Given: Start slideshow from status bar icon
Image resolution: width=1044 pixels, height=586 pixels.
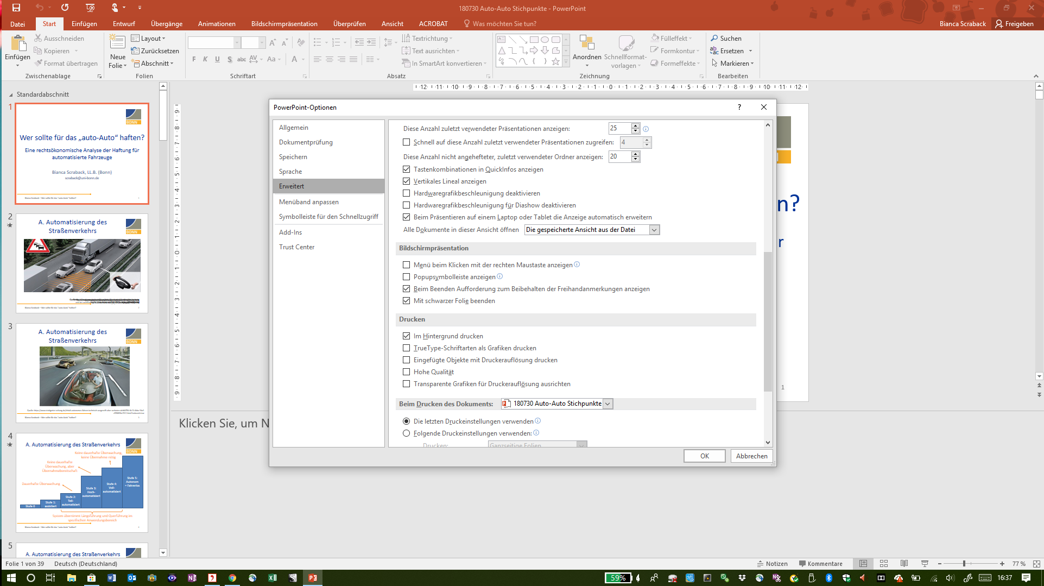Looking at the screenshot, I should tap(925, 564).
